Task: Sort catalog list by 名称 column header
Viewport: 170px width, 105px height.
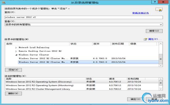Action: click(x=37, y=44)
